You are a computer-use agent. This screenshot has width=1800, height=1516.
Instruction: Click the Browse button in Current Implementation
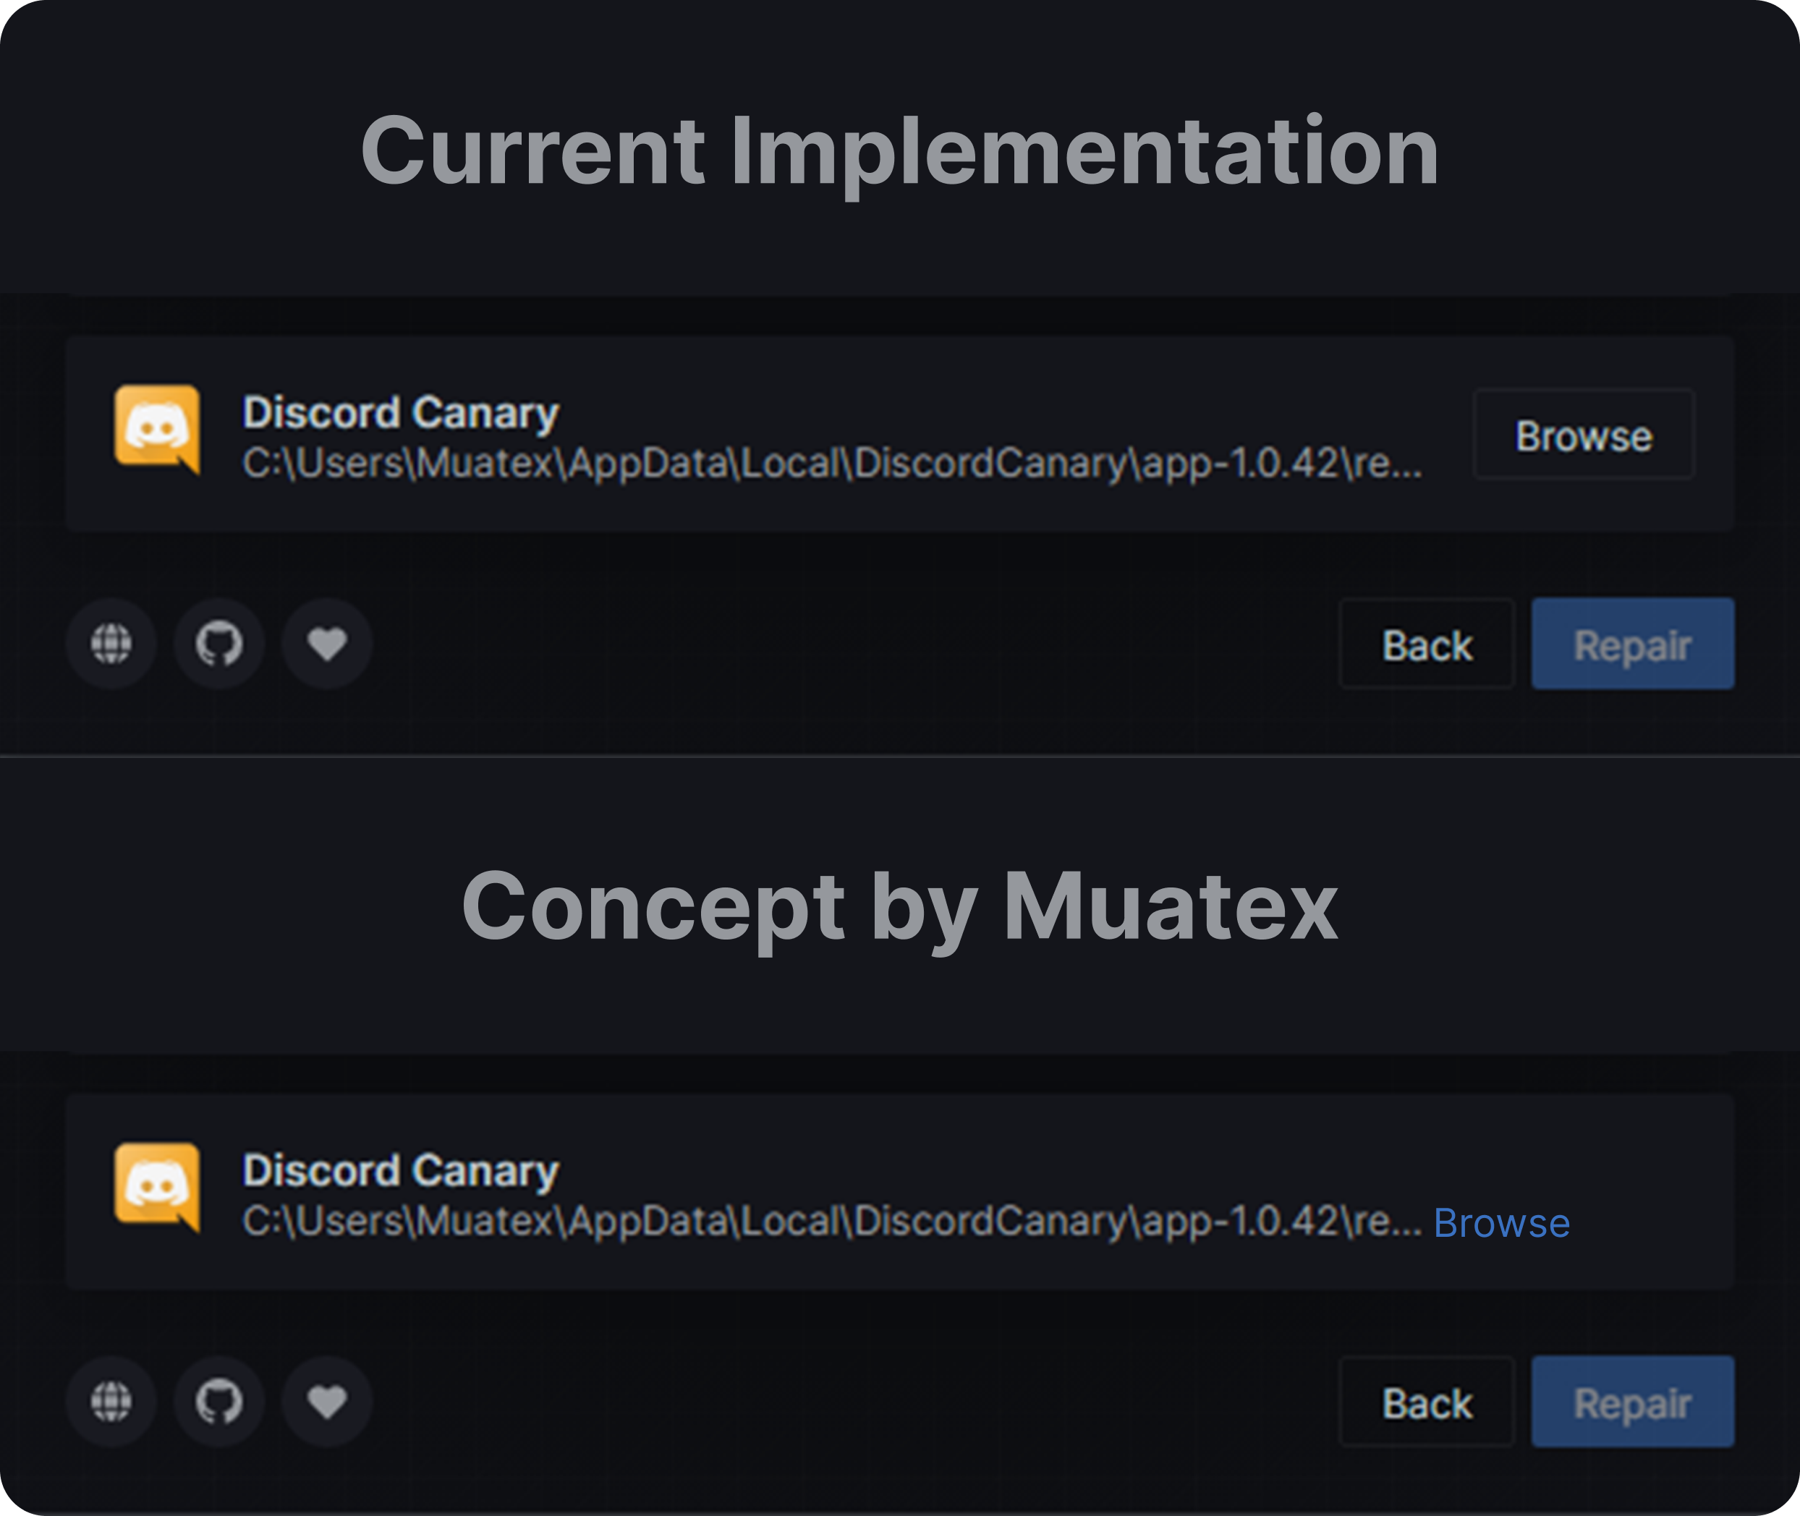tap(1584, 435)
